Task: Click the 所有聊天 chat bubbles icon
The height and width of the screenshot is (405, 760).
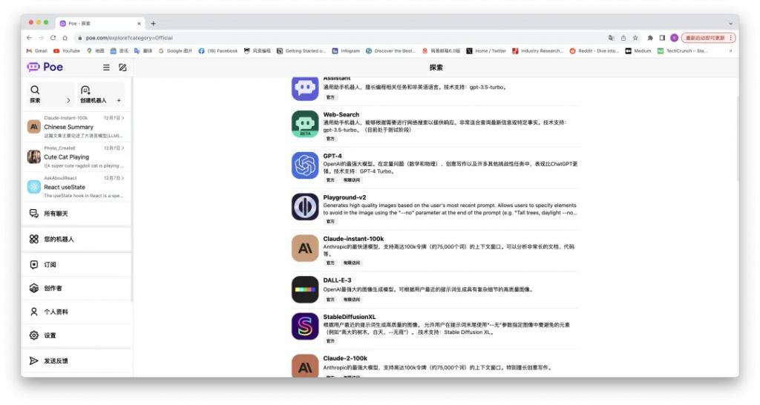Action: (x=34, y=214)
